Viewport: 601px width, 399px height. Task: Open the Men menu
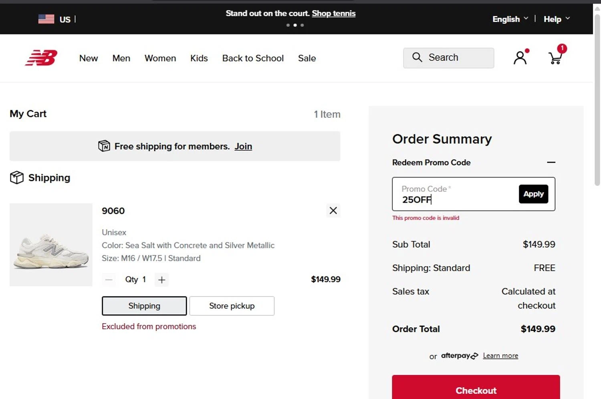coord(121,58)
